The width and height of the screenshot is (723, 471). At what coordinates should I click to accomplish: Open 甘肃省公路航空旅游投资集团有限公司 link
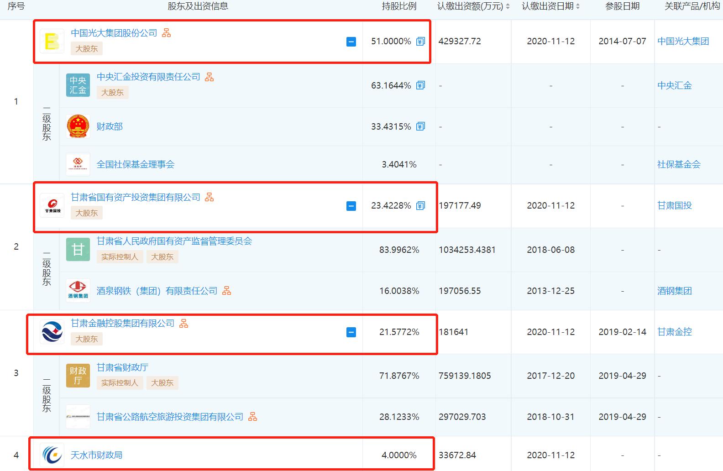pyautogui.click(x=170, y=417)
